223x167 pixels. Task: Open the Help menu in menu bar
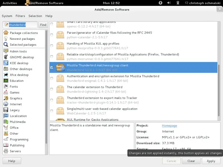(49, 16)
